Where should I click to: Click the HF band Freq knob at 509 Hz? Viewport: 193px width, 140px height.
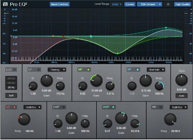(159, 86)
